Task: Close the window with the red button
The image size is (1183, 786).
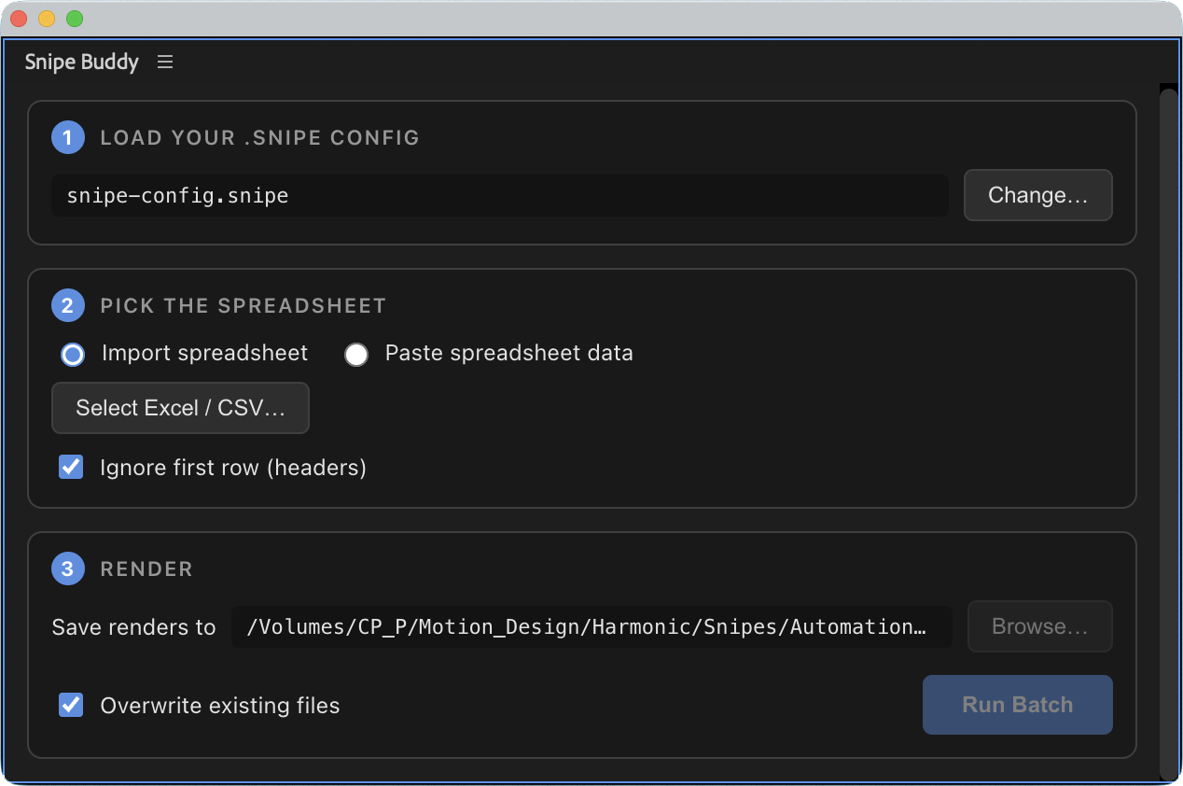Action: coord(19,19)
